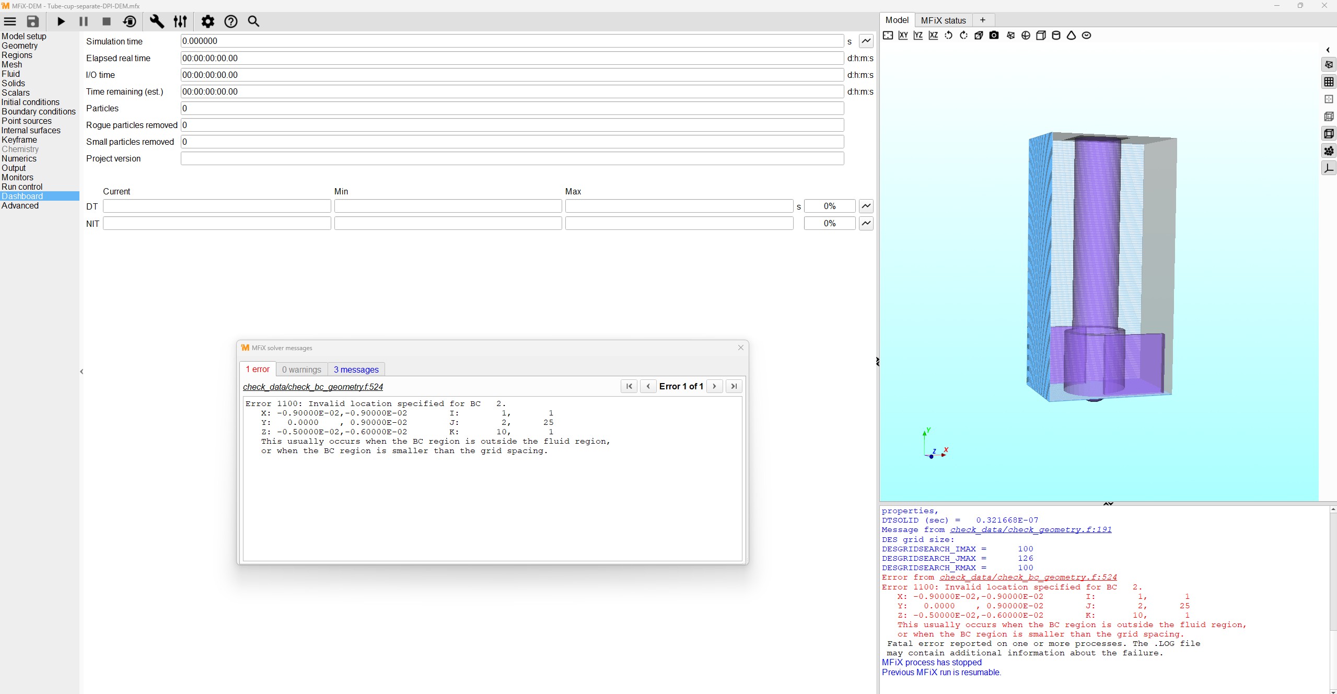Click the reset simulation and delete files icon
The height and width of the screenshot is (694, 1337).
coord(130,21)
